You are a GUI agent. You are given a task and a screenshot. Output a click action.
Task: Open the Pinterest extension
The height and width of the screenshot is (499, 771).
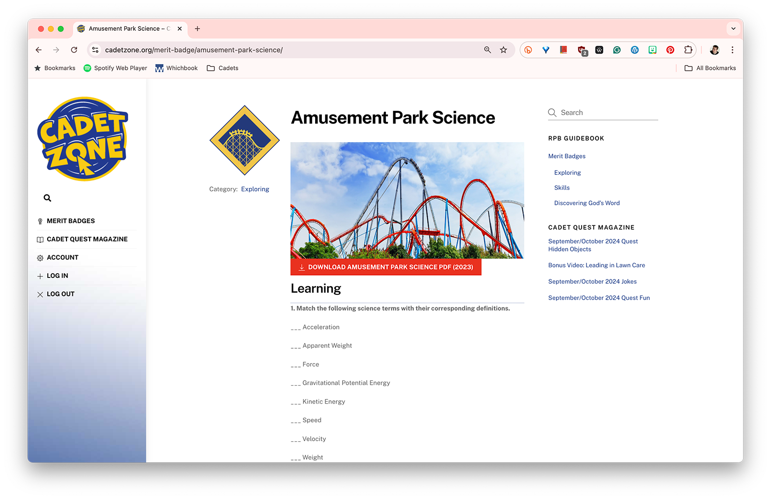click(x=670, y=50)
